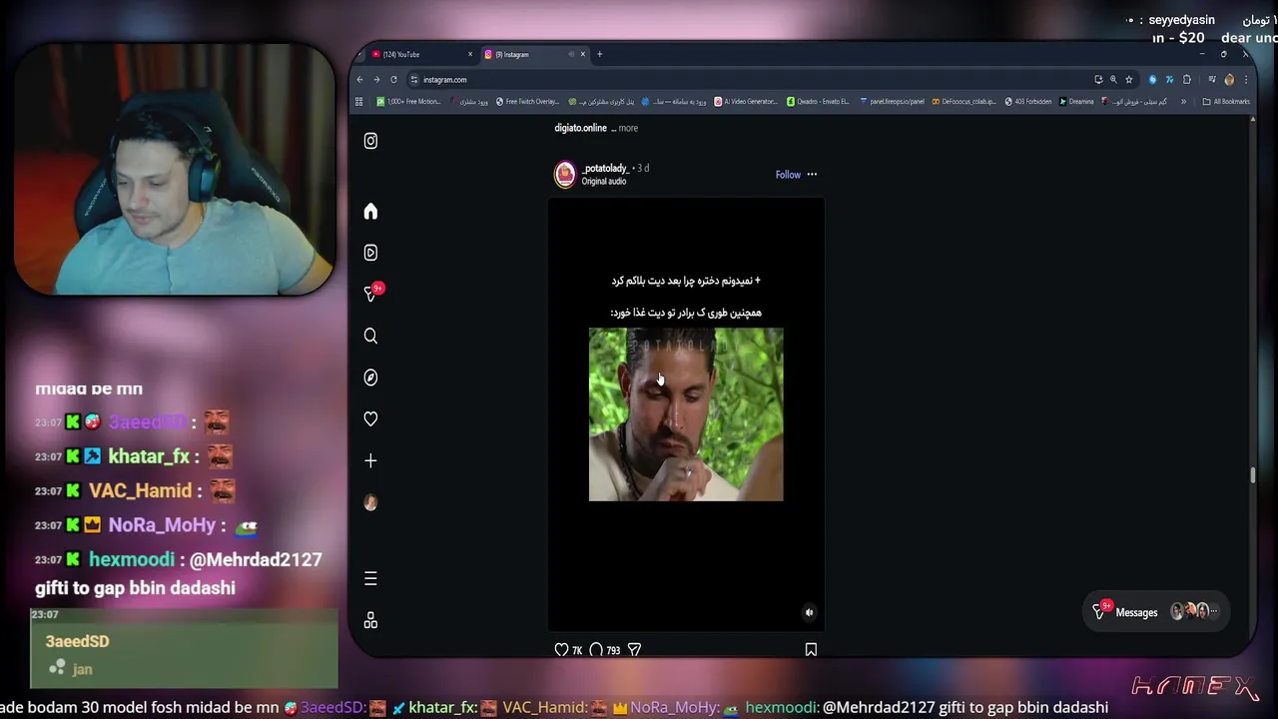The image size is (1278, 719).
Task: Open the Chrome extensions puzzle icon
Action: [1187, 80]
